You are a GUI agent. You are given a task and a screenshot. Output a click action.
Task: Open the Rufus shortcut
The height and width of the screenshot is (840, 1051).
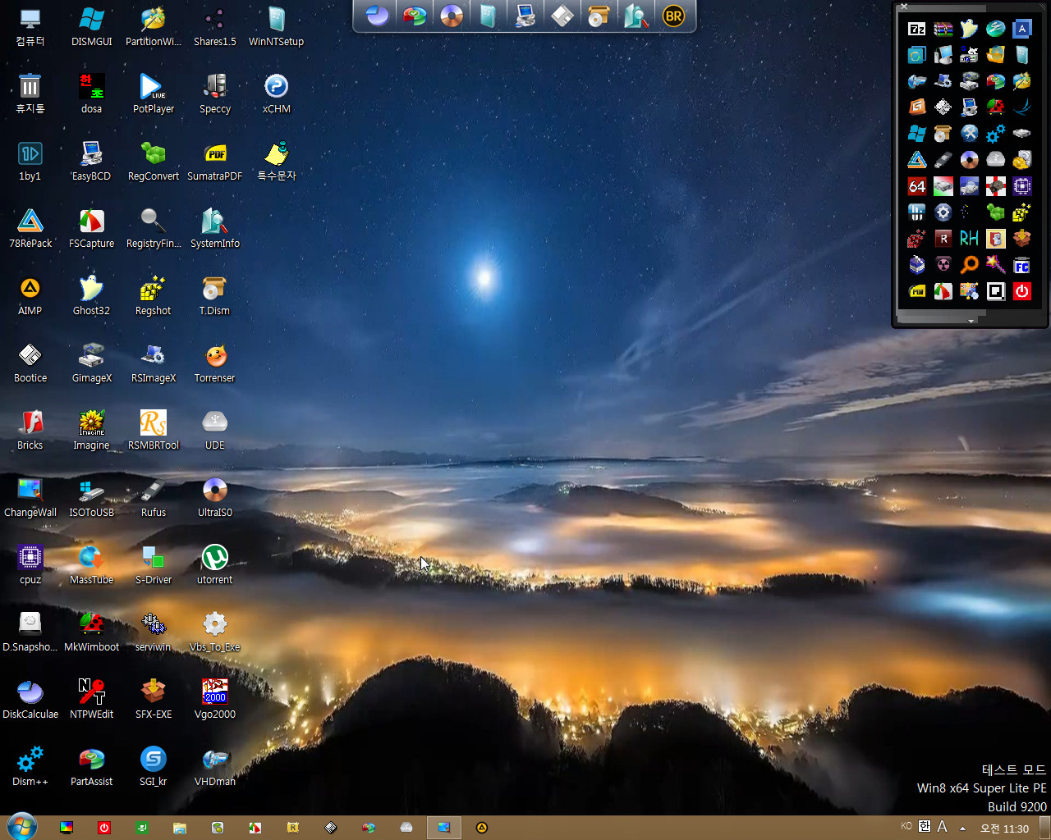click(154, 498)
